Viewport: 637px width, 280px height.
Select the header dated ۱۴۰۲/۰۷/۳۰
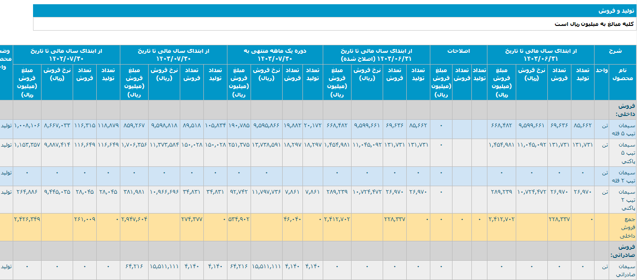tap(67, 58)
